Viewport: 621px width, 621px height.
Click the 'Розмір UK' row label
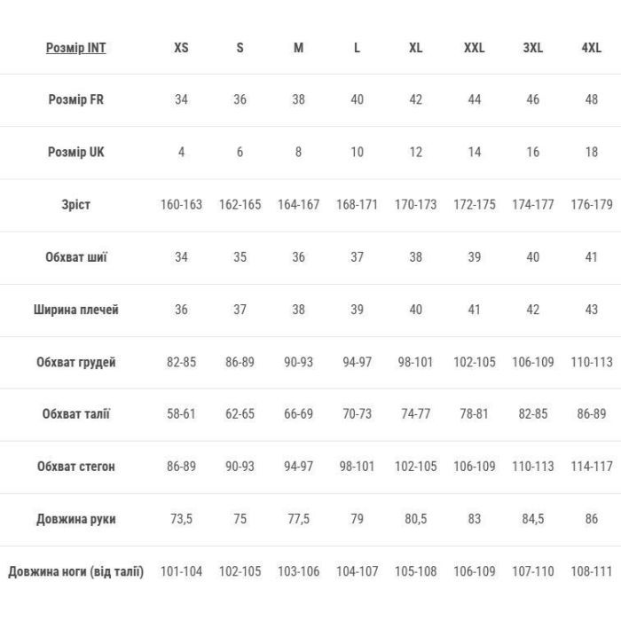tap(75, 152)
